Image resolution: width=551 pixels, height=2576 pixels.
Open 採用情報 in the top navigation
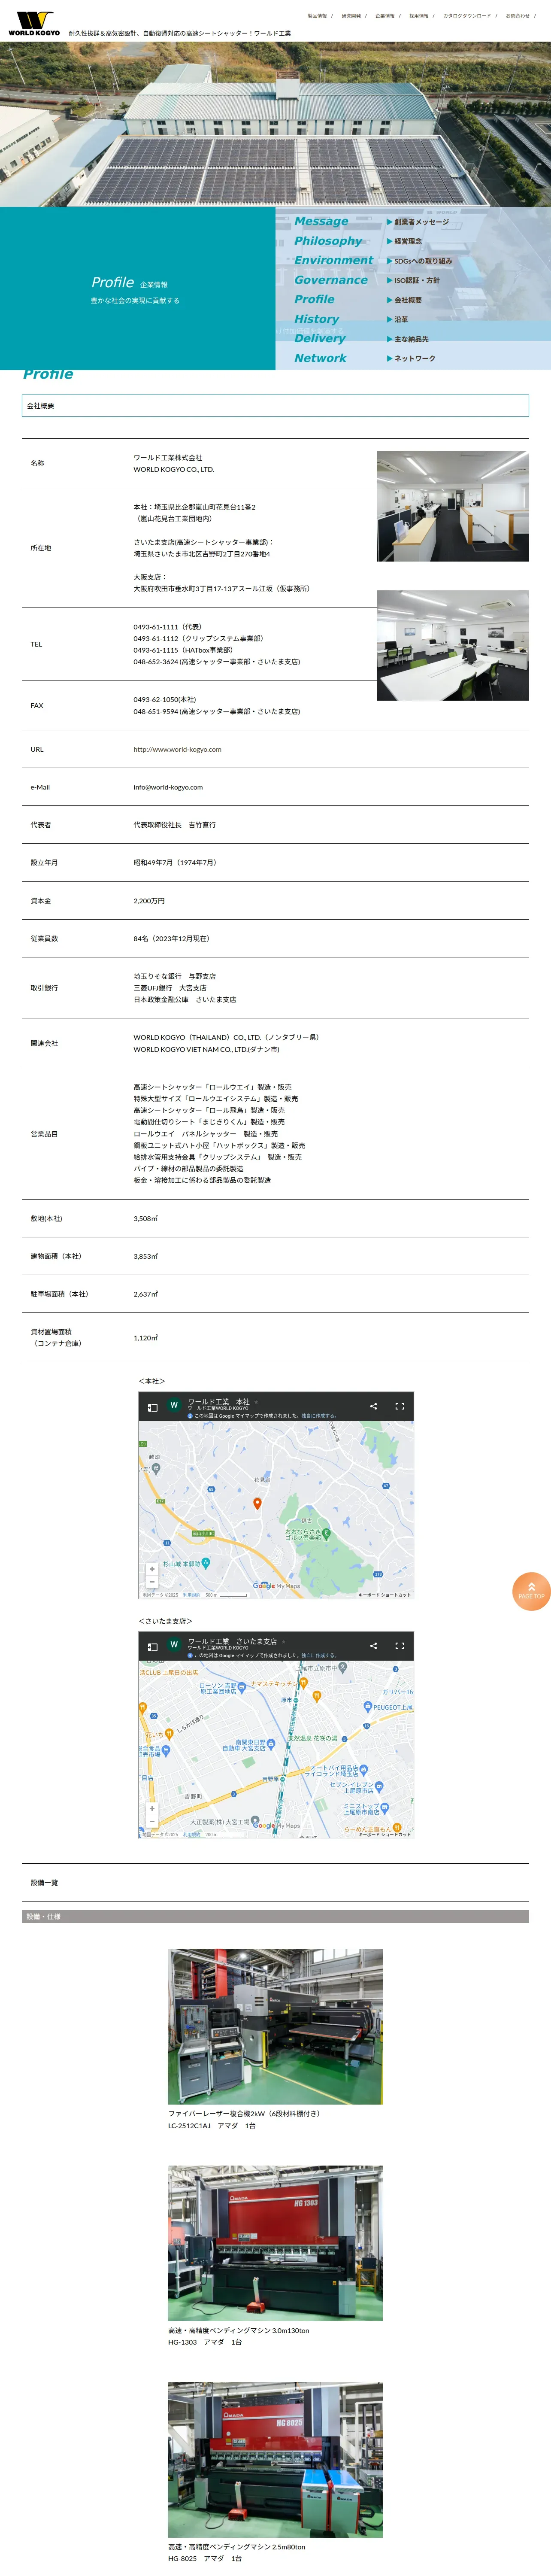click(x=419, y=16)
